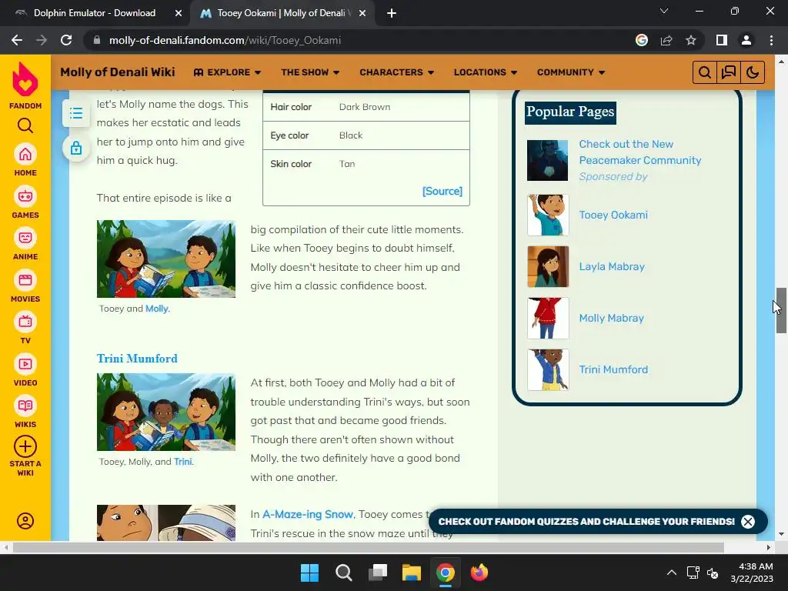The height and width of the screenshot is (591, 788).
Task: Click the browser back arrow
Action: click(x=17, y=40)
